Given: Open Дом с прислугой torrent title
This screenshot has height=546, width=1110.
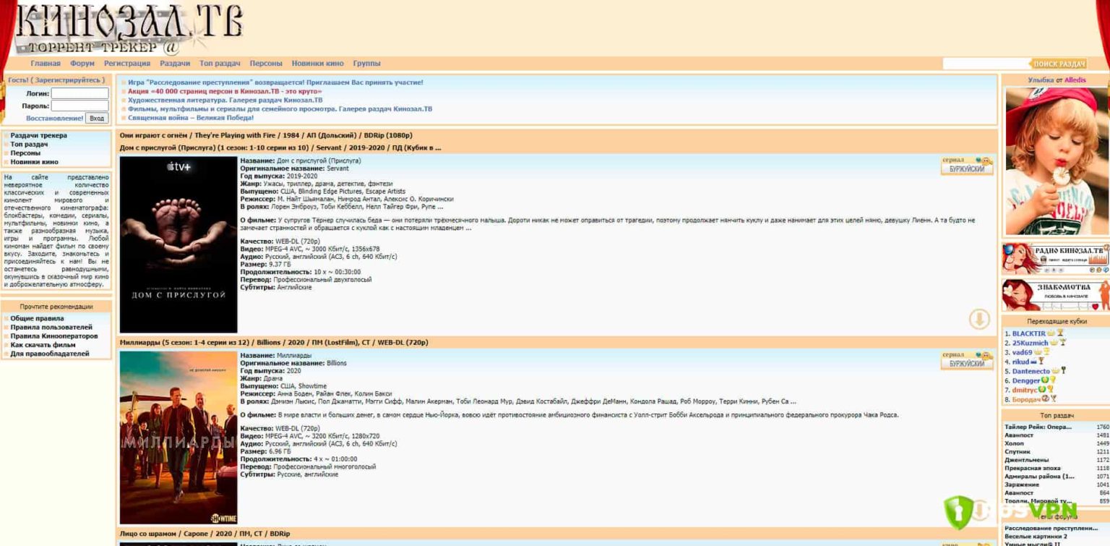Looking at the screenshot, I should point(280,148).
